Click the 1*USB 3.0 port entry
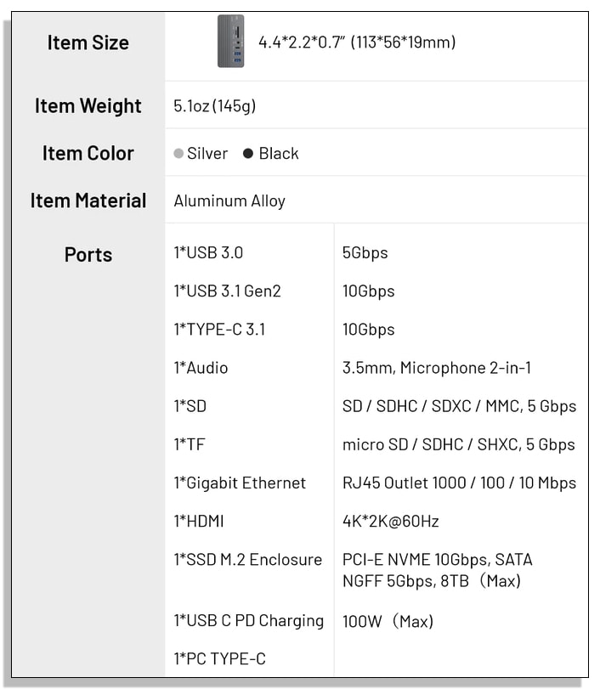 [x=208, y=252]
